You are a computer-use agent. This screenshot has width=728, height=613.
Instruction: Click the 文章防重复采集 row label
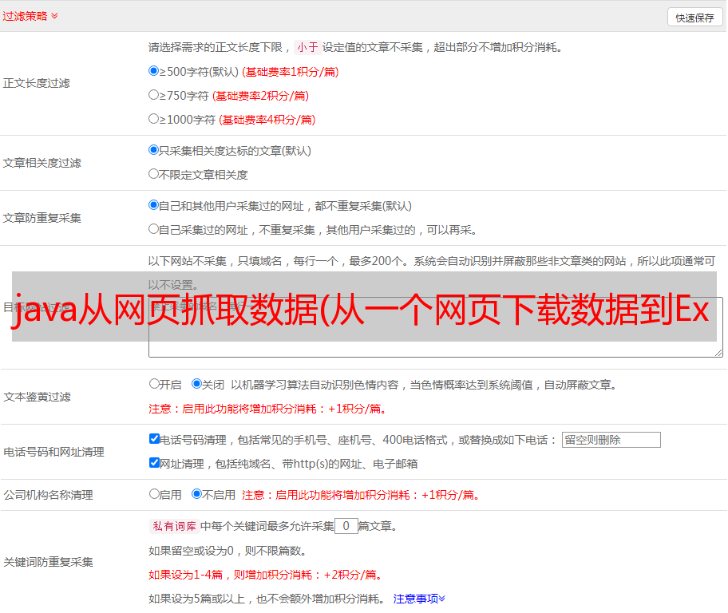point(42,218)
